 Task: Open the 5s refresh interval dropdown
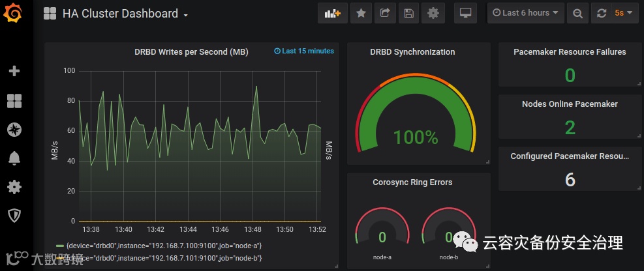(x=624, y=13)
